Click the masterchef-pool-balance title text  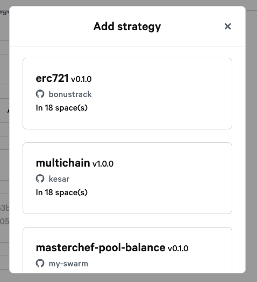click(101, 248)
